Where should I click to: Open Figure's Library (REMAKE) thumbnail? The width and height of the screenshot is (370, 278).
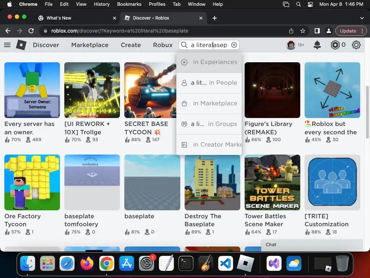[272, 90]
